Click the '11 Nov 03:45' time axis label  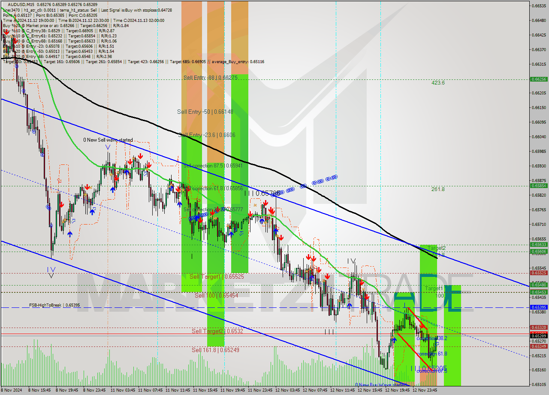click(124, 391)
